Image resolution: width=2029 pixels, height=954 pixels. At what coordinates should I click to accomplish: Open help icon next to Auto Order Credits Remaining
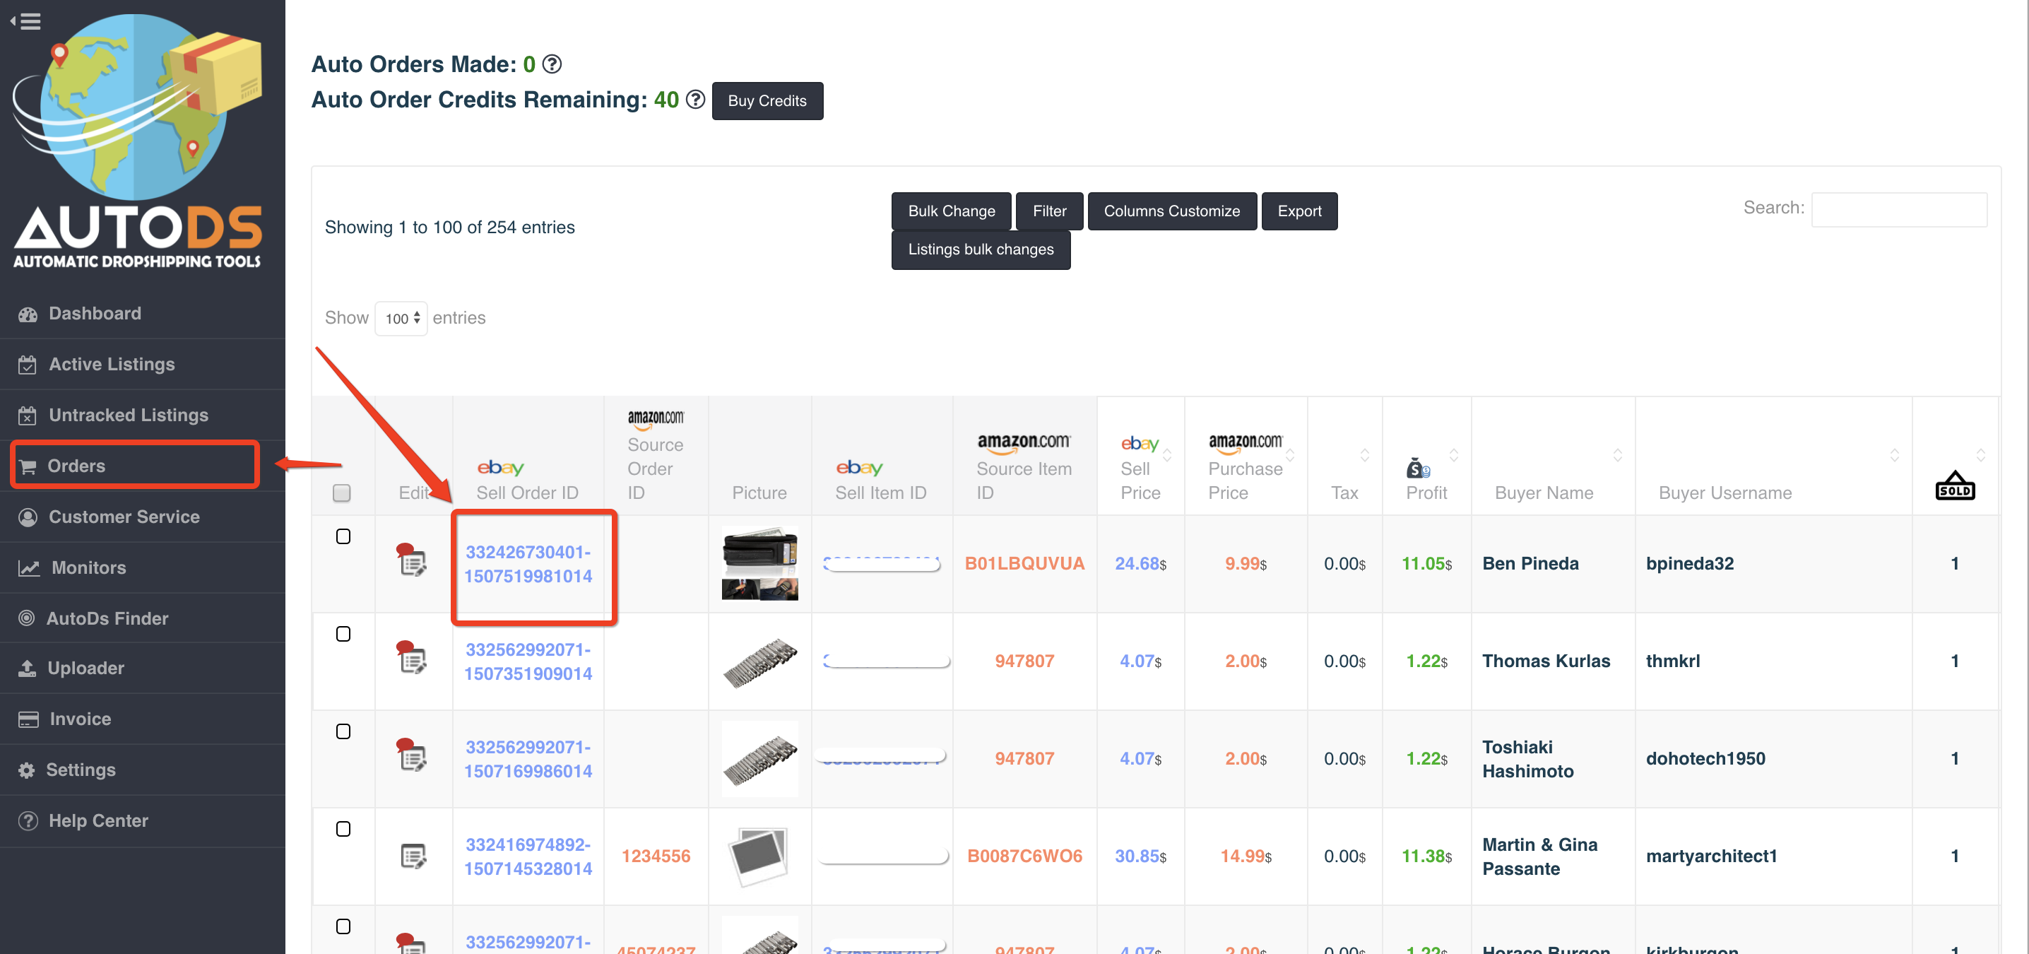[x=695, y=99]
